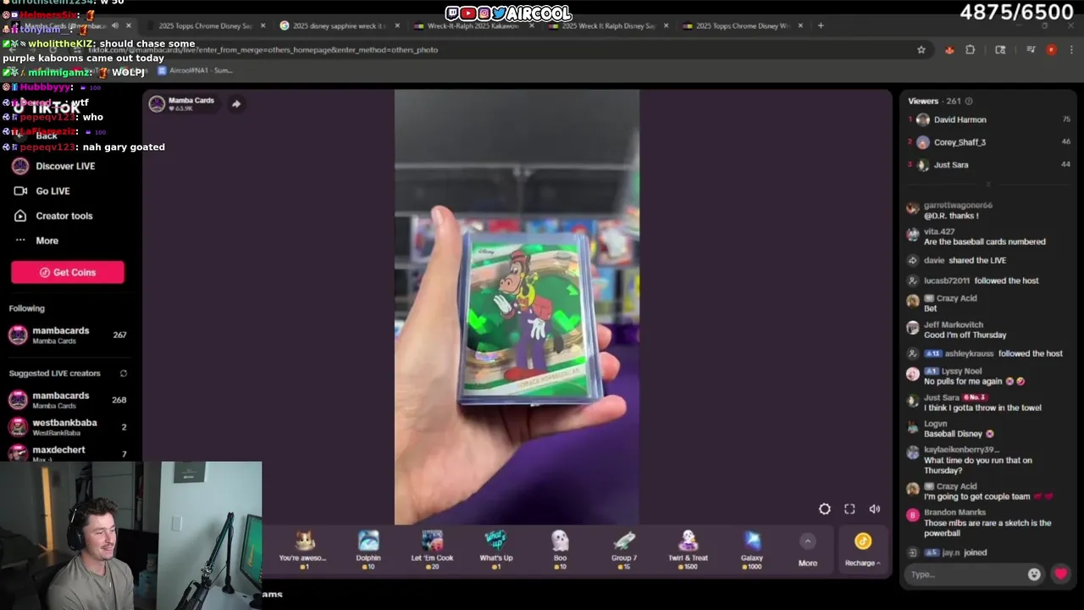This screenshot has height=610, width=1084.
Task: Share the Mamba Cards live stream
Action: click(236, 104)
